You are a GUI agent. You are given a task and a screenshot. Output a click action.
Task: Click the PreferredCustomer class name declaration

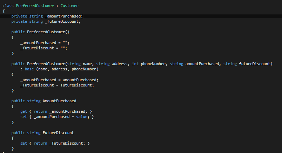(35, 6)
